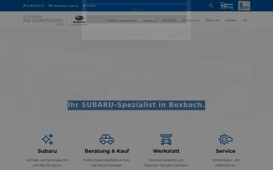Open the MG menu item
This screenshot has width=273, height=170.
pos(245,20)
